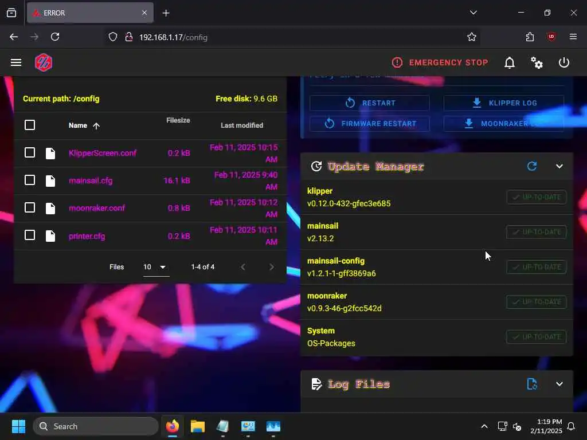Sort files by Filesize column
This screenshot has height=440, width=587.
pyautogui.click(x=178, y=120)
